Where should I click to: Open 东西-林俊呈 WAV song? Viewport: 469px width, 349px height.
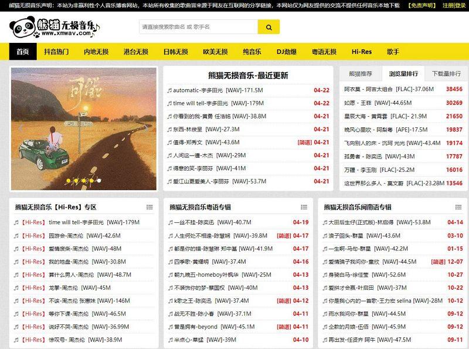point(206,129)
